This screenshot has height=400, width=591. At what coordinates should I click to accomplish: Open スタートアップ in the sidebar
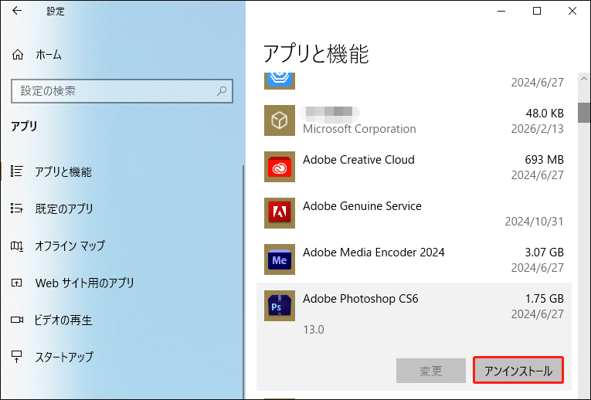pos(64,357)
